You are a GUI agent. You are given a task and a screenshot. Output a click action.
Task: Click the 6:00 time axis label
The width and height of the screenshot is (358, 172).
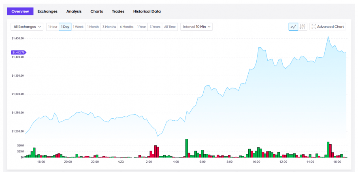(202, 162)
